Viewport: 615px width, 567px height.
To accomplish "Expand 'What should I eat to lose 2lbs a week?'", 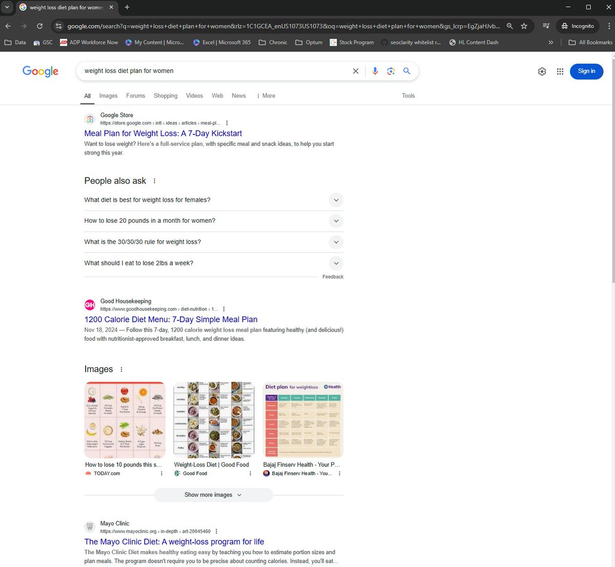I will click(x=214, y=263).
